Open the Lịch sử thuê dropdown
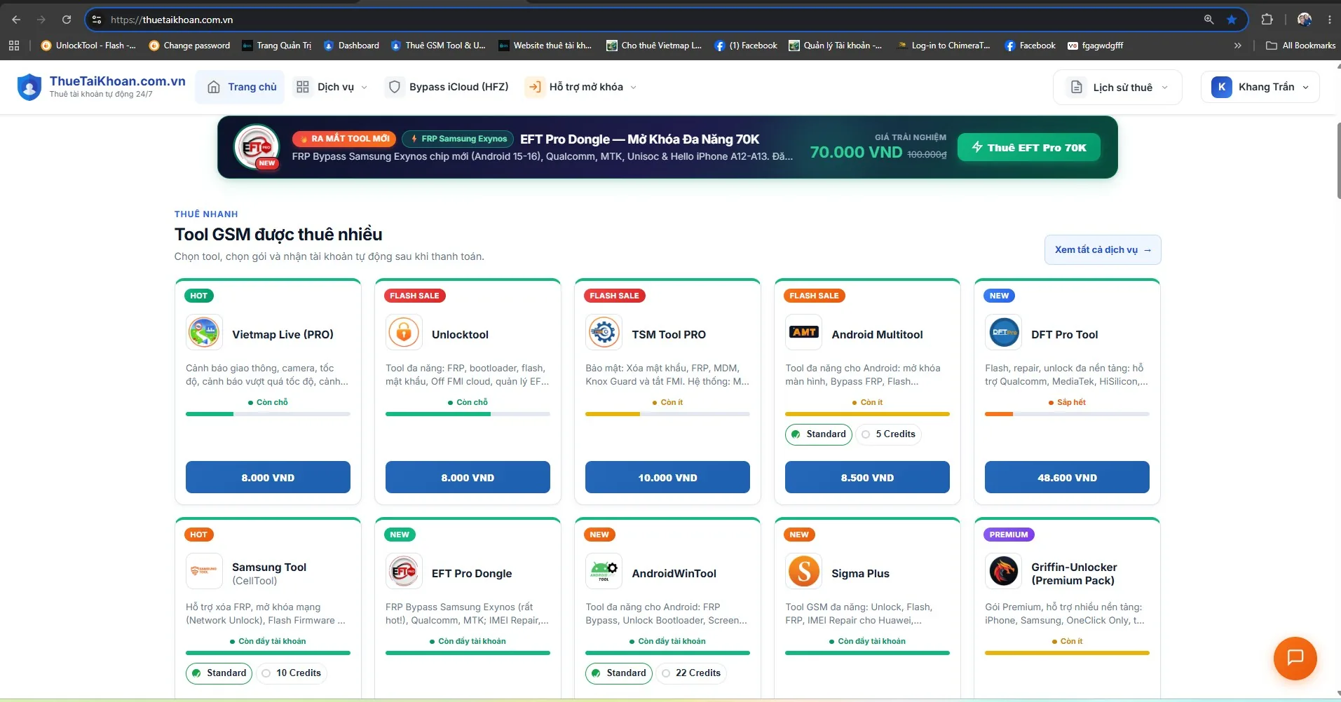The height and width of the screenshot is (702, 1341). click(1117, 88)
